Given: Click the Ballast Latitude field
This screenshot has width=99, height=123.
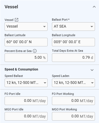Looking at the screenshot, I should pyautogui.click(x=26, y=42).
